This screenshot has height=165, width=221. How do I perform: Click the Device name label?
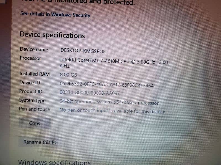(34, 50)
